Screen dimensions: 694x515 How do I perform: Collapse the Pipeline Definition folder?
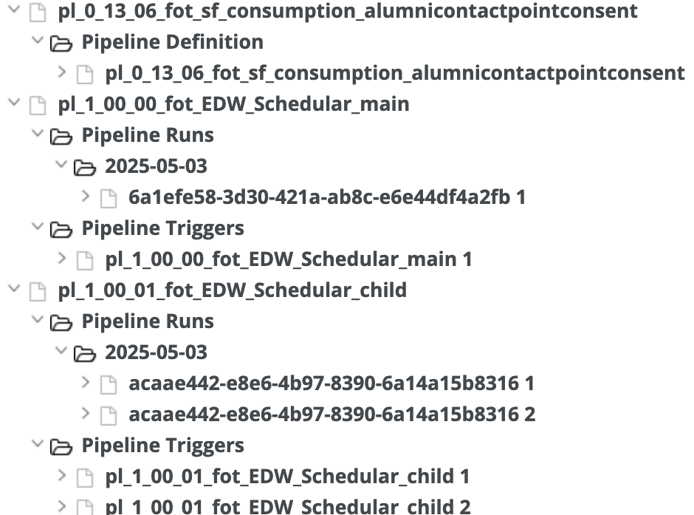pos(37,42)
